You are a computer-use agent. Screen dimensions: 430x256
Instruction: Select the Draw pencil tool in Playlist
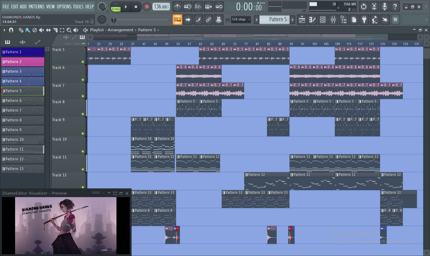click(21, 30)
